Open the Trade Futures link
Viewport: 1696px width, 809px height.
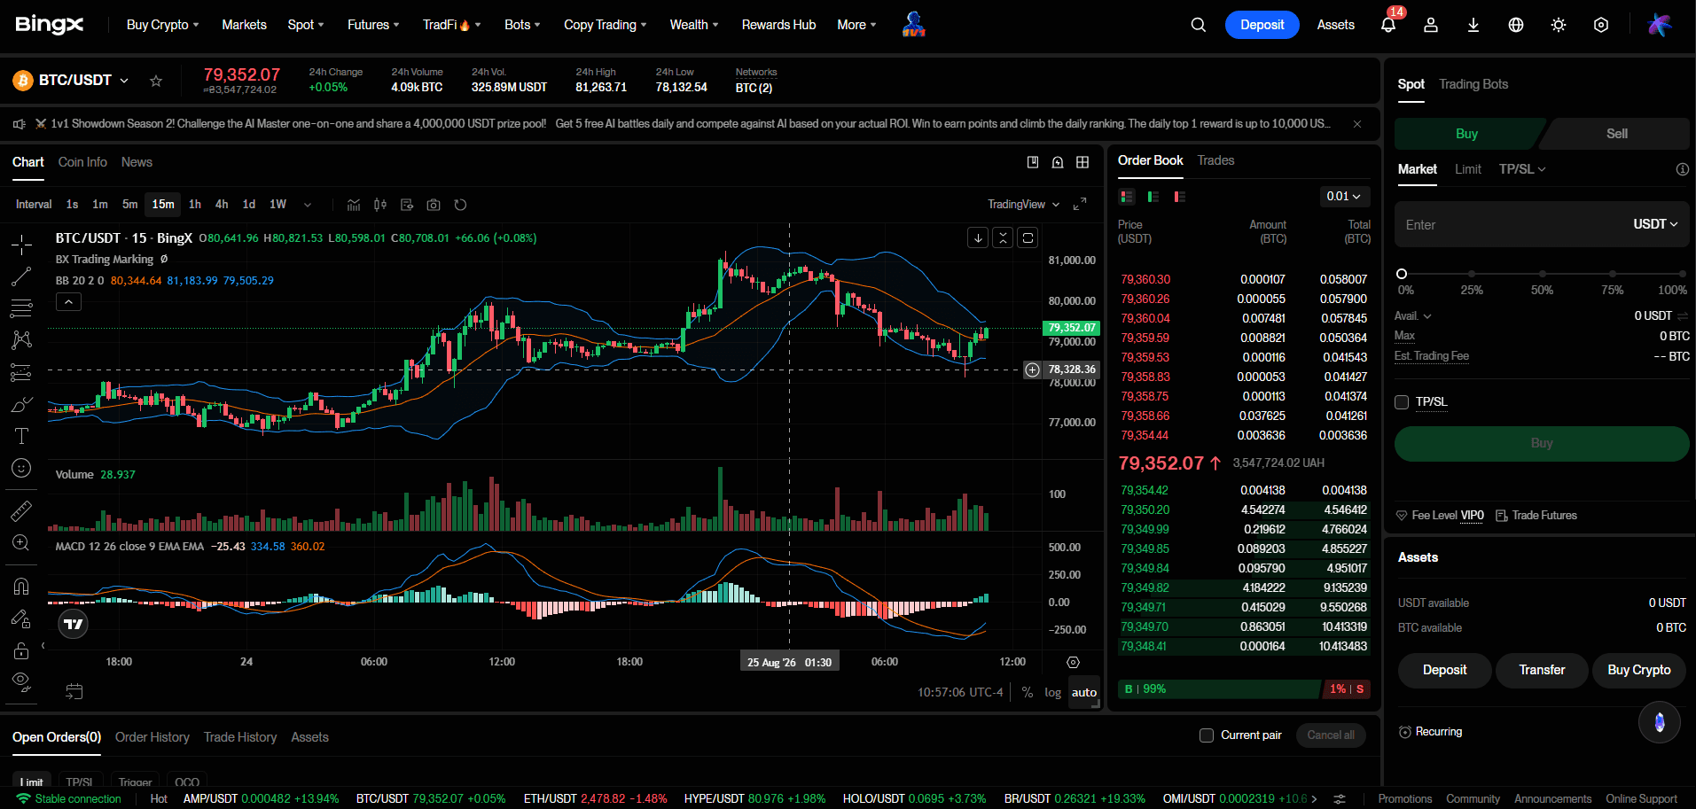pos(1536,516)
